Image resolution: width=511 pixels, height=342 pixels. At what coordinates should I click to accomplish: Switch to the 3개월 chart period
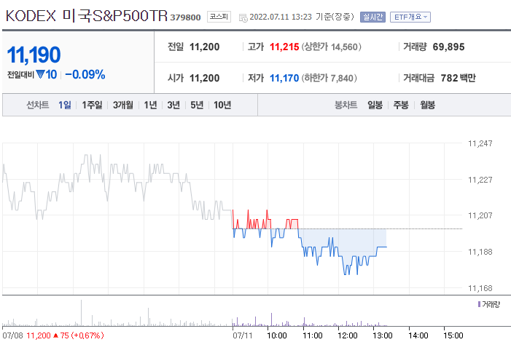point(123,105)
